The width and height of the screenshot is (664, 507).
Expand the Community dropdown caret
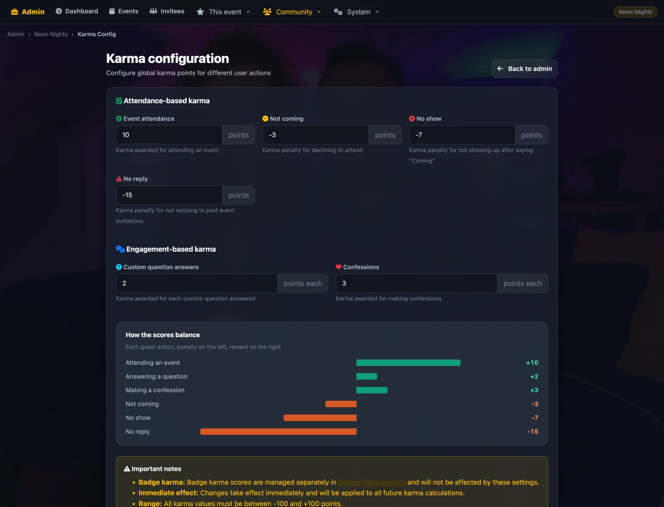319,12
